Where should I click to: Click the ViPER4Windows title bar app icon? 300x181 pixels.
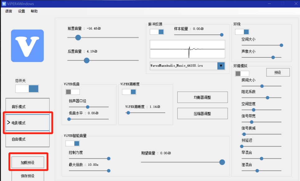[x=4, y=4]
